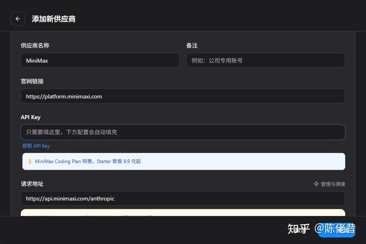Focus the 供应商名称 field containing MiniMax

tap(100, 61)
